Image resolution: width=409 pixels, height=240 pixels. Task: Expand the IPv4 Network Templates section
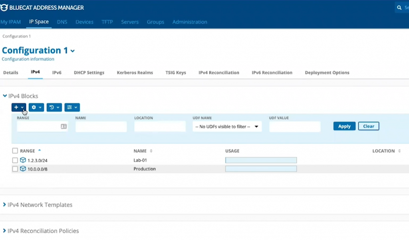[38, 204]
